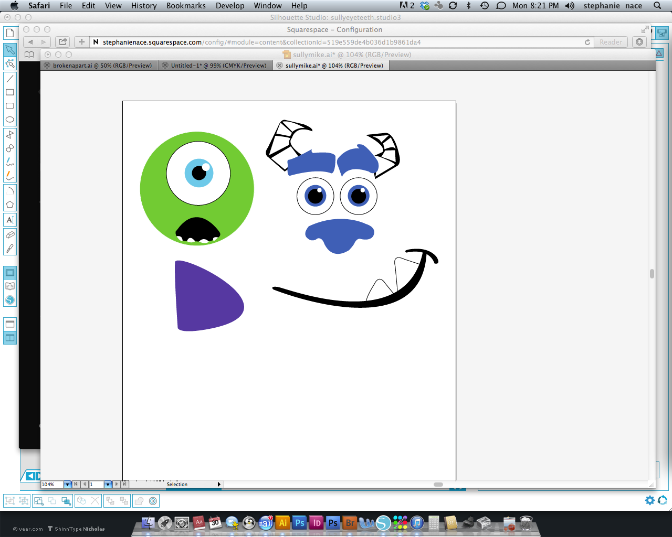
Task: Click the blue refresh arrows icon
Action: coord(663,500)
